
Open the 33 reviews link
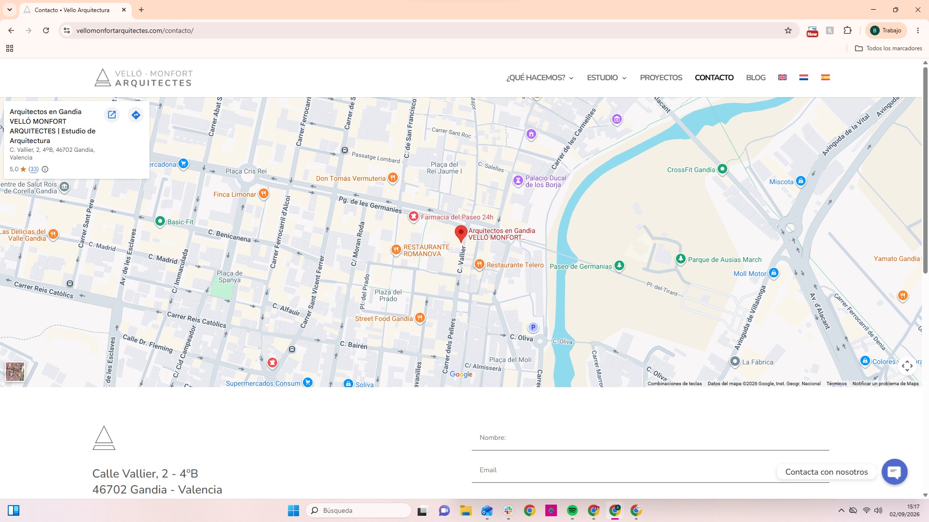coord(33,169)
